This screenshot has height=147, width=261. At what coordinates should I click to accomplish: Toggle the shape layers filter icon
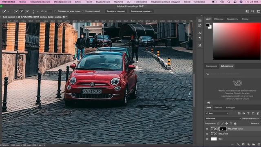(x=253, y=114)
